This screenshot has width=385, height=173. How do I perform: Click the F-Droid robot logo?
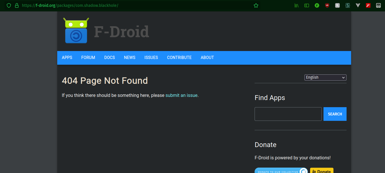pyautogui.click(x=76, y=30)
